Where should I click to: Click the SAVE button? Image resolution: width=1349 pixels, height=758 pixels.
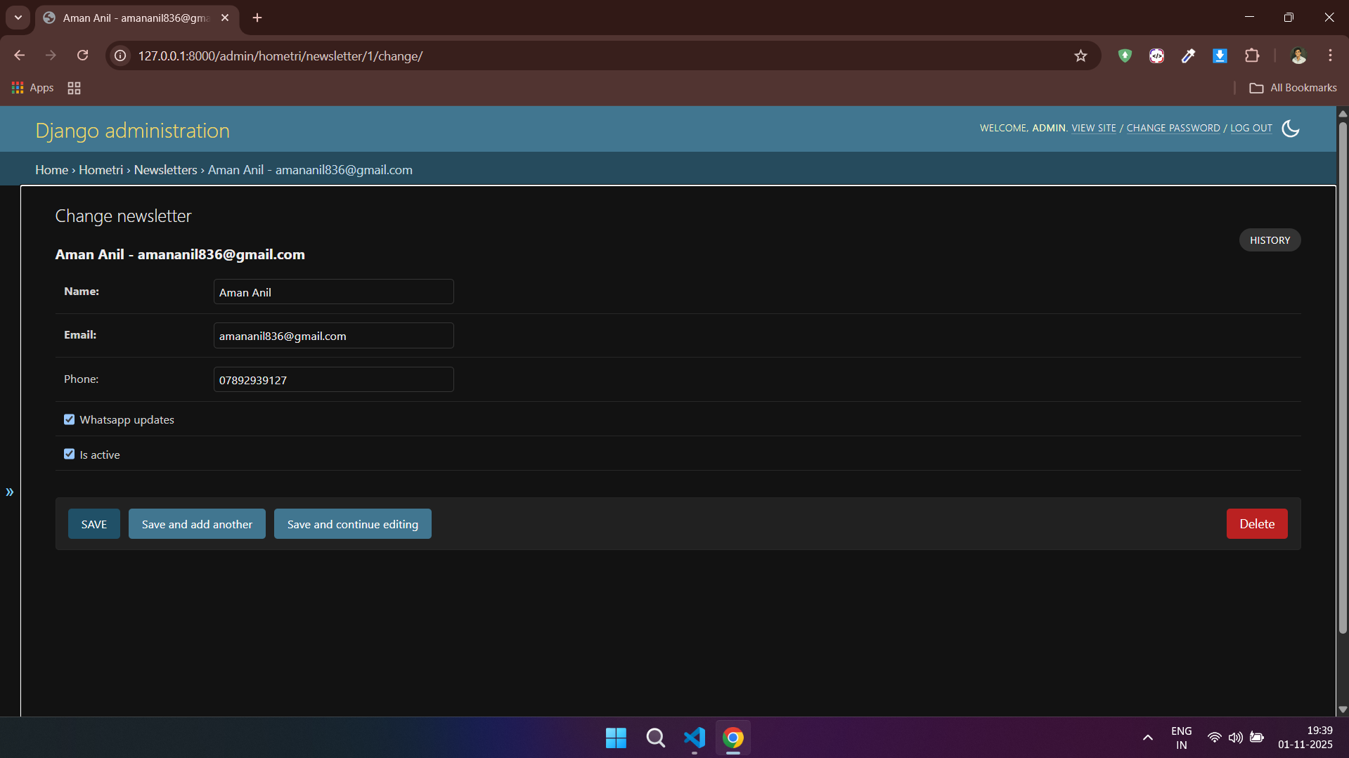tap(94, 524)
